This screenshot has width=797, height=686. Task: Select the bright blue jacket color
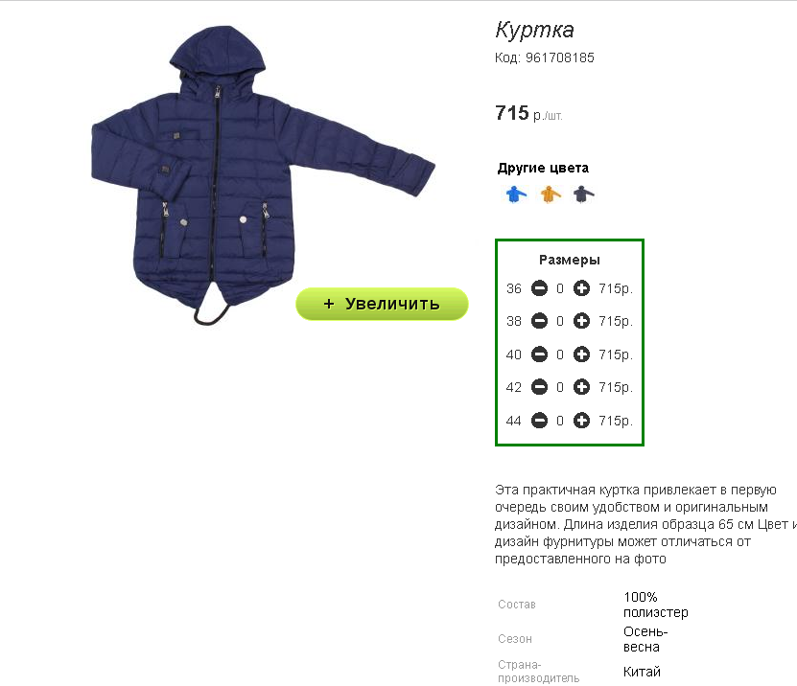[516, 194]
